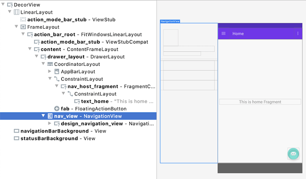Select nav_host_fragment in the tree
The width and height of the screenshot is (306, 179).
pyautogui.click(x=93, y=87)
